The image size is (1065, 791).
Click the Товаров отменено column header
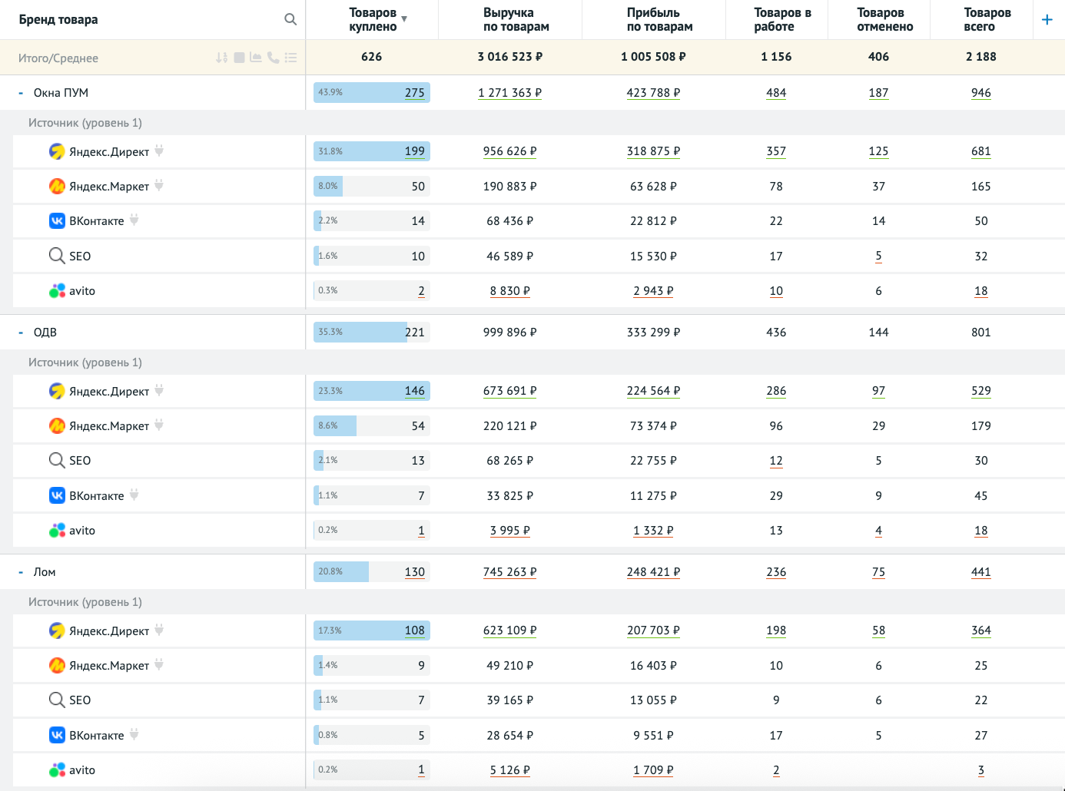click(884, 20)
